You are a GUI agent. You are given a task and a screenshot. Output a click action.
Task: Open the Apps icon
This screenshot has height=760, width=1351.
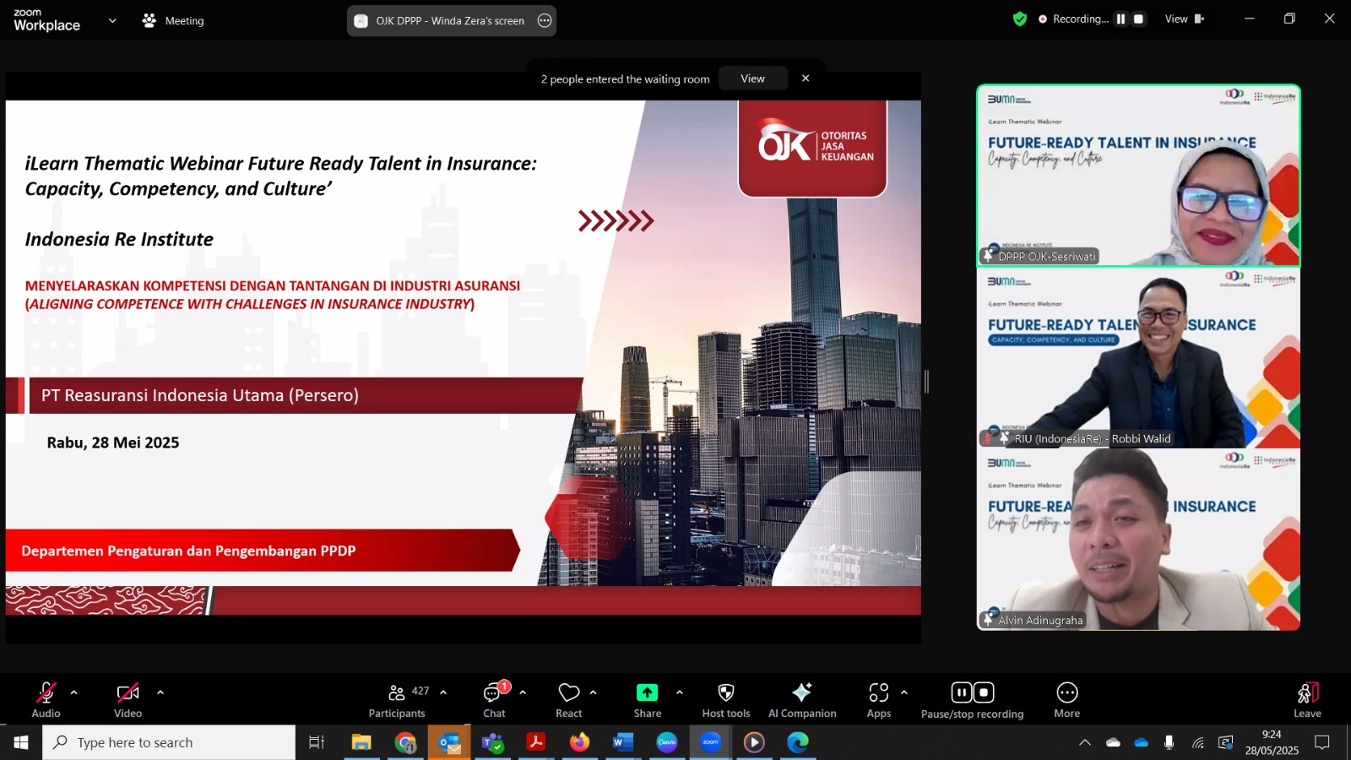878,692
